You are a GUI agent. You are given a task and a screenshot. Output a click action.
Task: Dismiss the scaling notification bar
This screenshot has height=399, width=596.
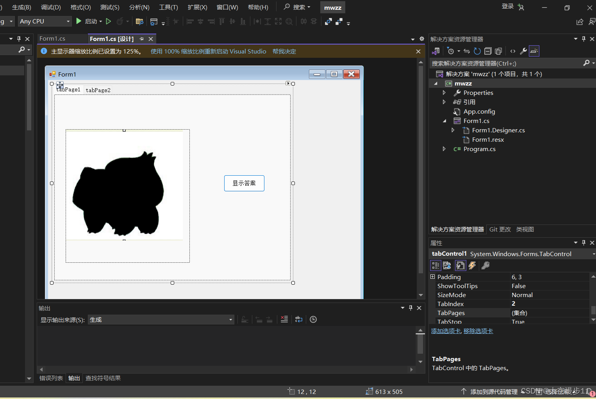tap(418, 52)
